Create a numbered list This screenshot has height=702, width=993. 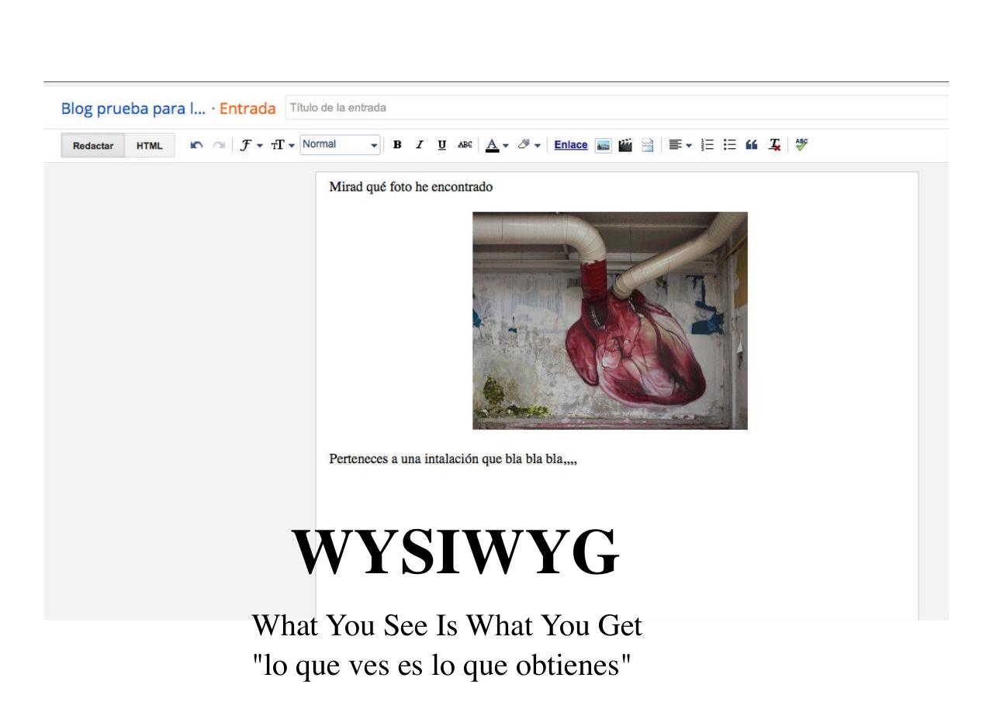(x=707, y=145)
